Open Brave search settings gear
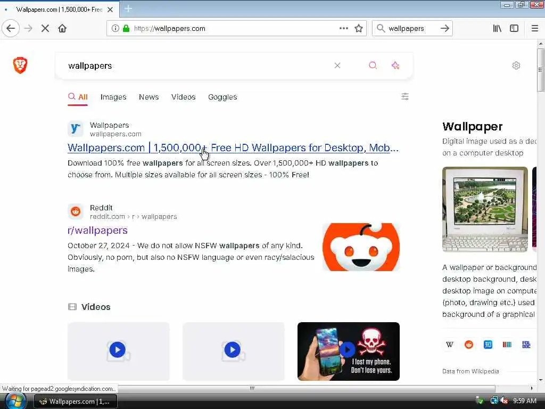This screenshot has width=545, height=409. coord(516,66)
